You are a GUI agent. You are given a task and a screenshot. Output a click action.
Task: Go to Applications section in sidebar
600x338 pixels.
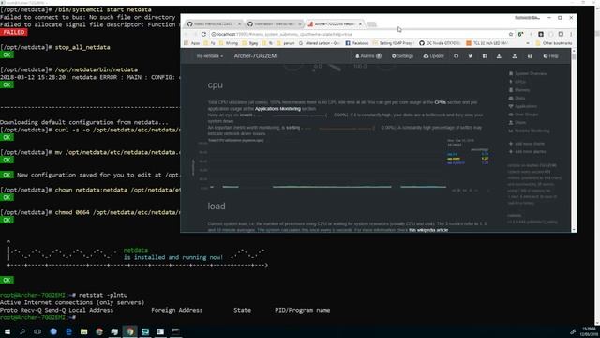tap(523, 106)
